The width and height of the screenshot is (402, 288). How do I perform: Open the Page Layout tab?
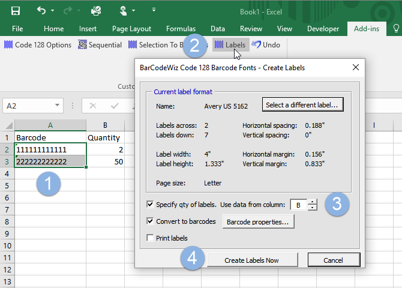point(131,28)
